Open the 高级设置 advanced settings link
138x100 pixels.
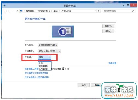coord(112,63)
